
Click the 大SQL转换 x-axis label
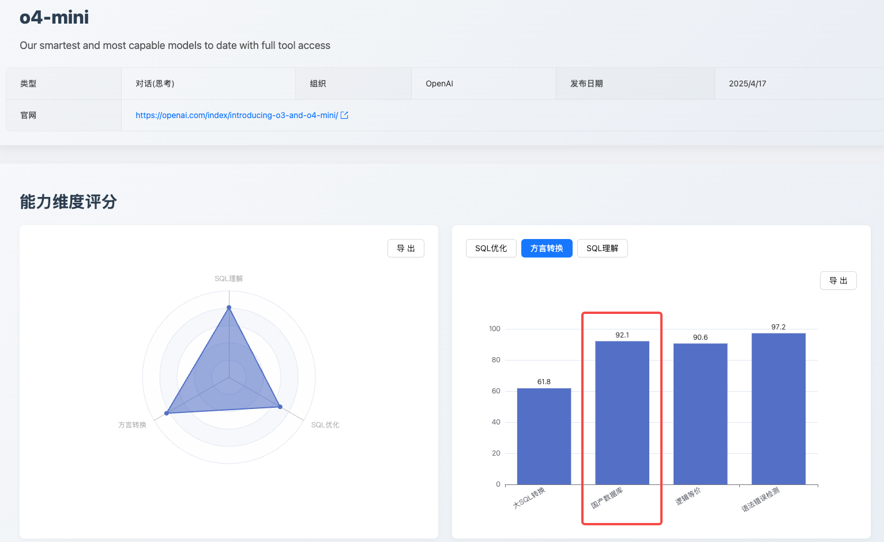[x=529, y=498]
